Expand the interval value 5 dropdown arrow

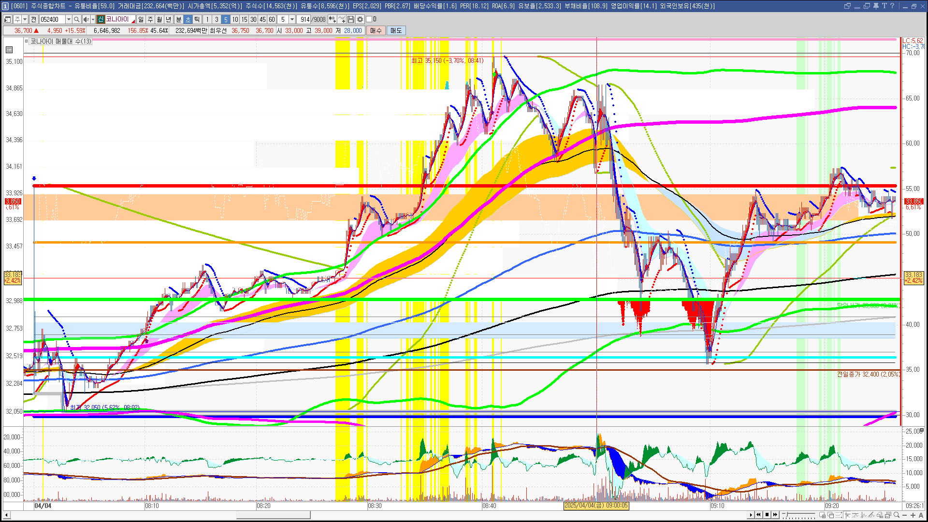pos(292,19)
